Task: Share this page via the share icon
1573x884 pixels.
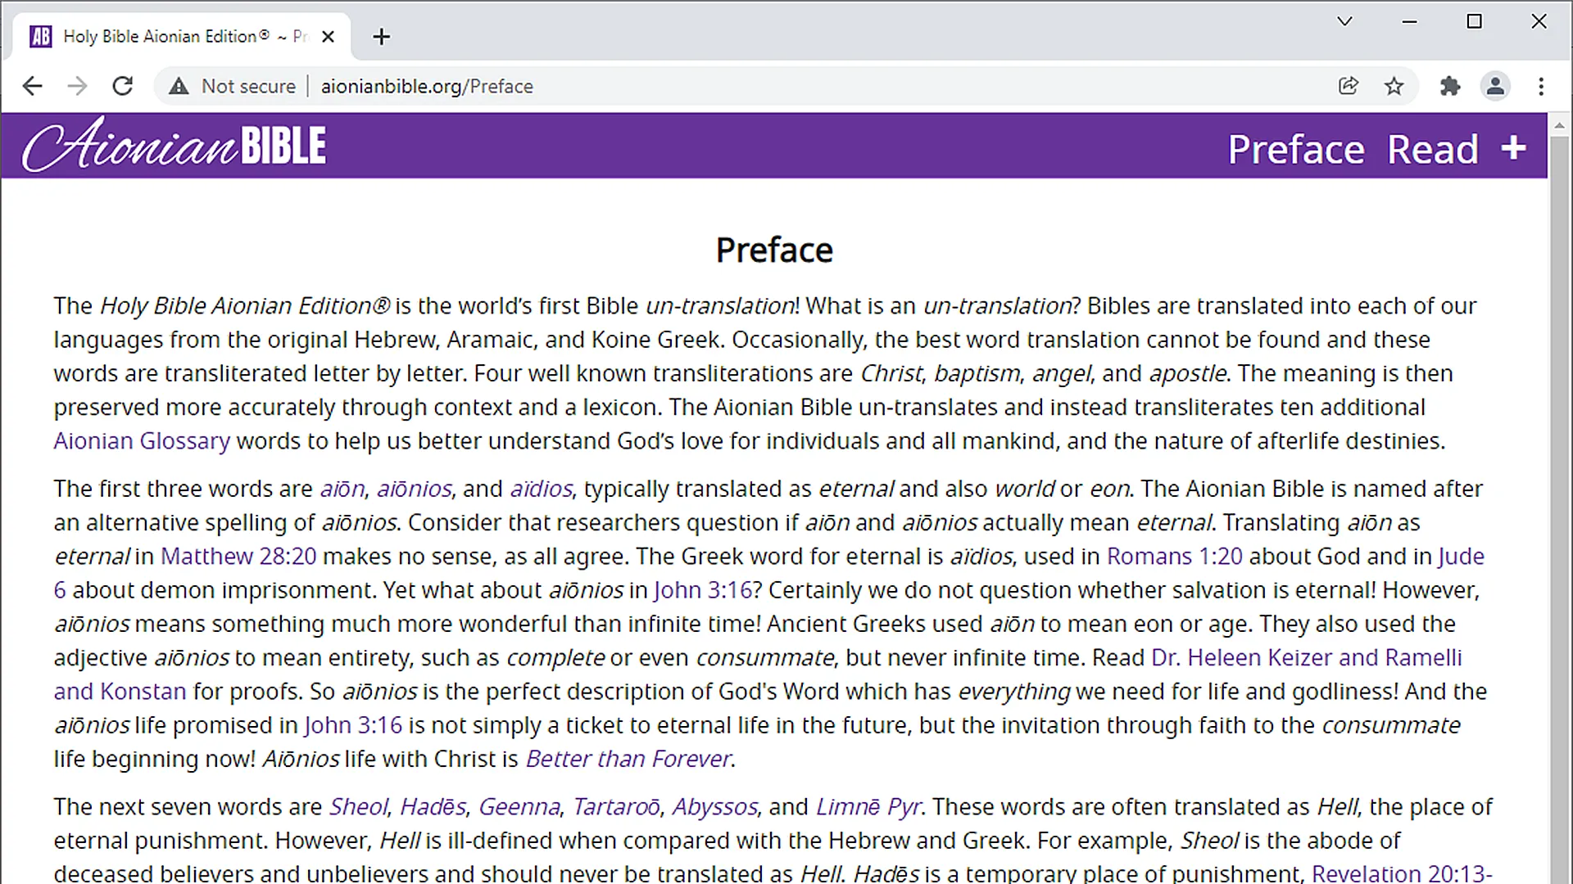Action: click(1349, 86)
